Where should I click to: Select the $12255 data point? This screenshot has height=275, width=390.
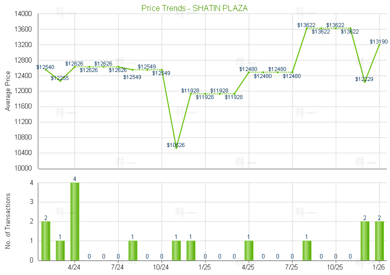point(60,80)
